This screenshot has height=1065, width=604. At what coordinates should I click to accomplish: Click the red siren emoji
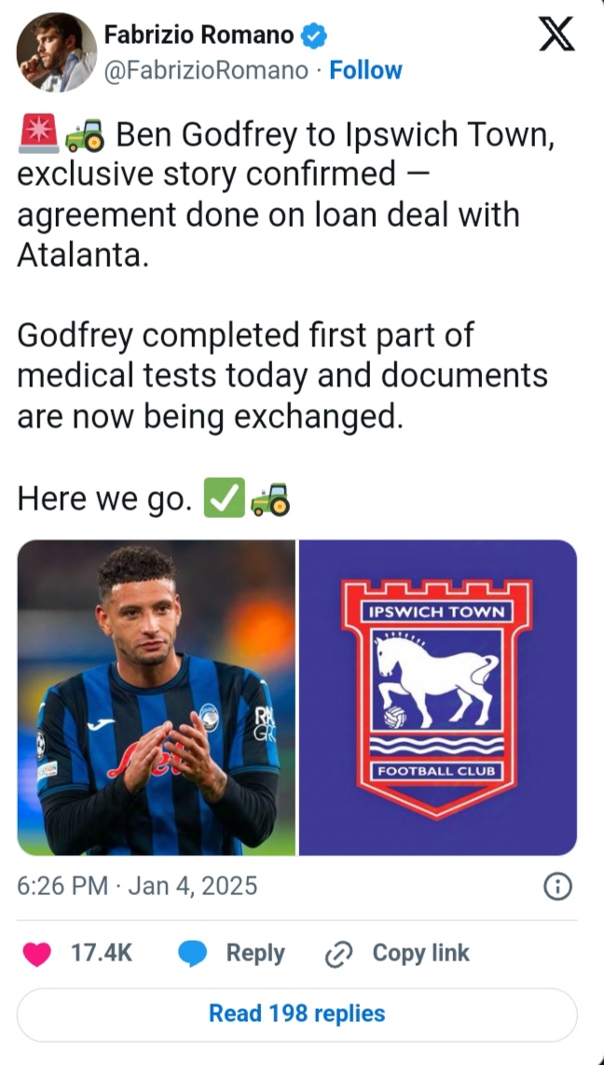click(38, 135)
